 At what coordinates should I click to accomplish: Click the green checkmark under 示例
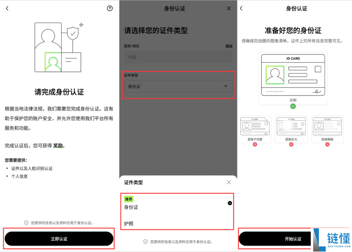[x=293, y=106]
